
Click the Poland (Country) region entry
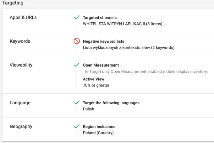pos(98,133)
